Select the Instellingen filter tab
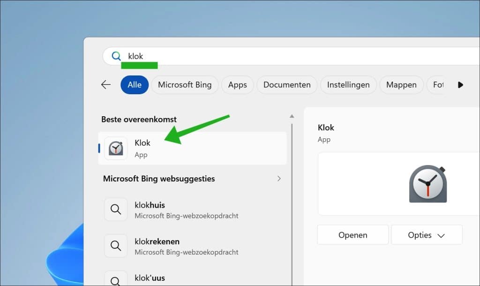Viewport: 480px width, 286px height. (348, 84)
